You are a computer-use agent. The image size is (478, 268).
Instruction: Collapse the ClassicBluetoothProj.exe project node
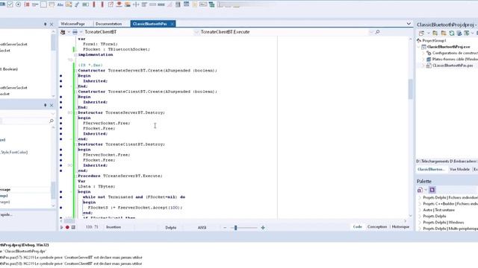(x=419, y=47)
